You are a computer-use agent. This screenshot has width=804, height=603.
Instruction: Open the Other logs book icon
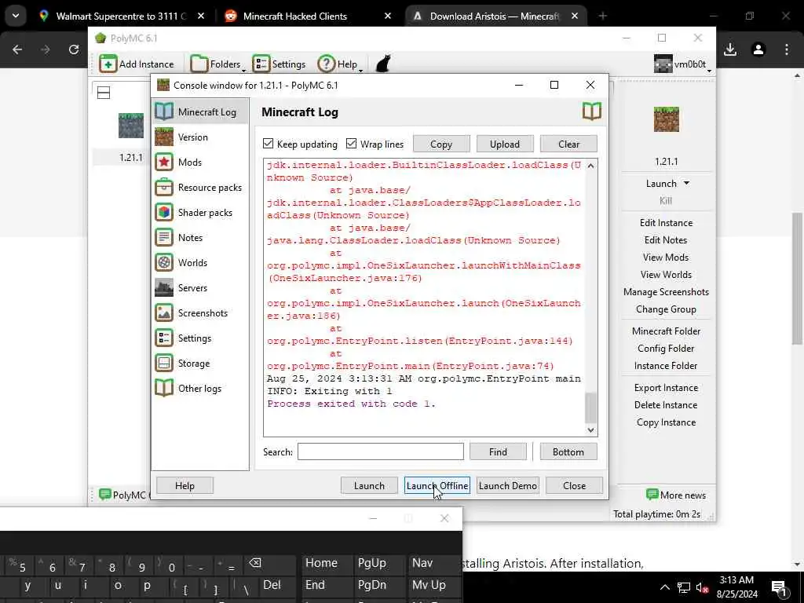click(164, 388)
